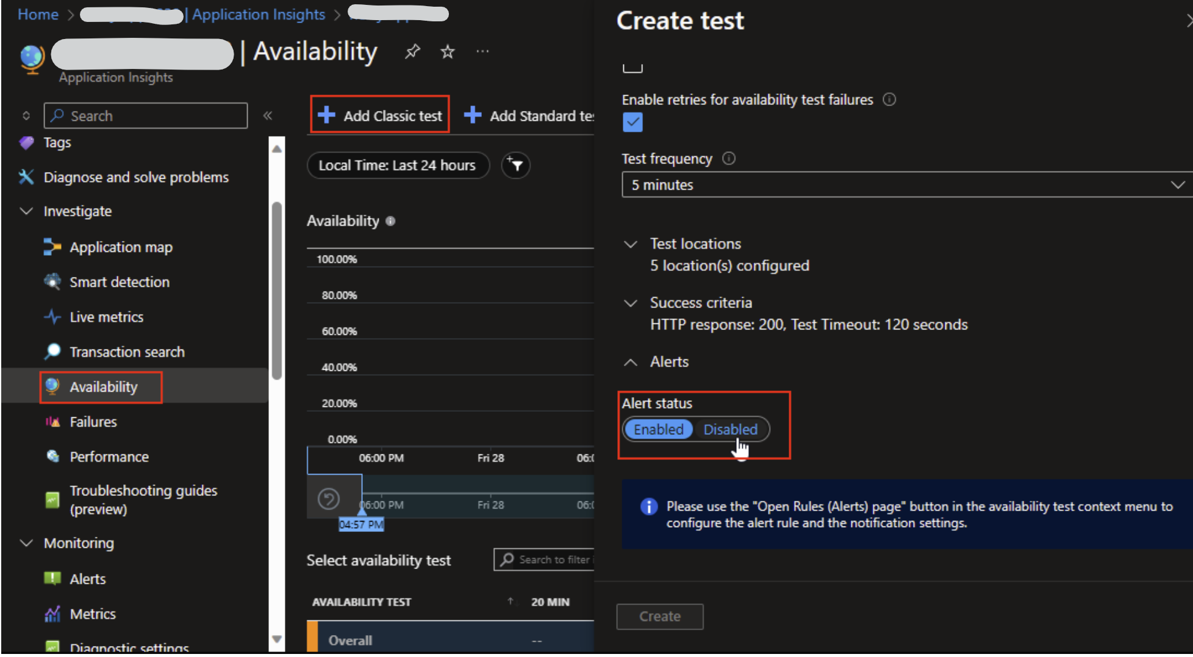Click sidebar scroll down arrow
This screenshot has height=657, width=1193.
pos(276,639)
